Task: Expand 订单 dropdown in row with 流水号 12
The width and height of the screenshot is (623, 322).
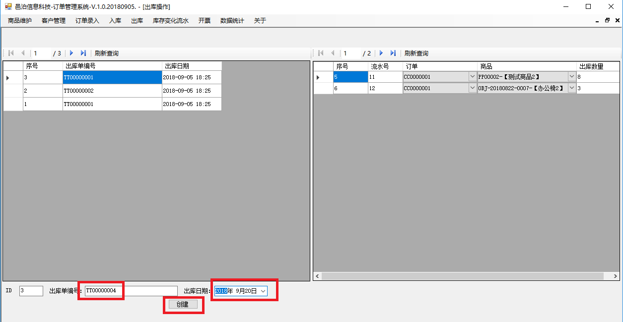Action: pos(472,88)
